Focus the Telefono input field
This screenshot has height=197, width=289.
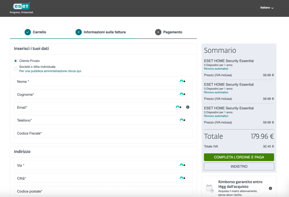pyautogui.click(x=103, y=120)
